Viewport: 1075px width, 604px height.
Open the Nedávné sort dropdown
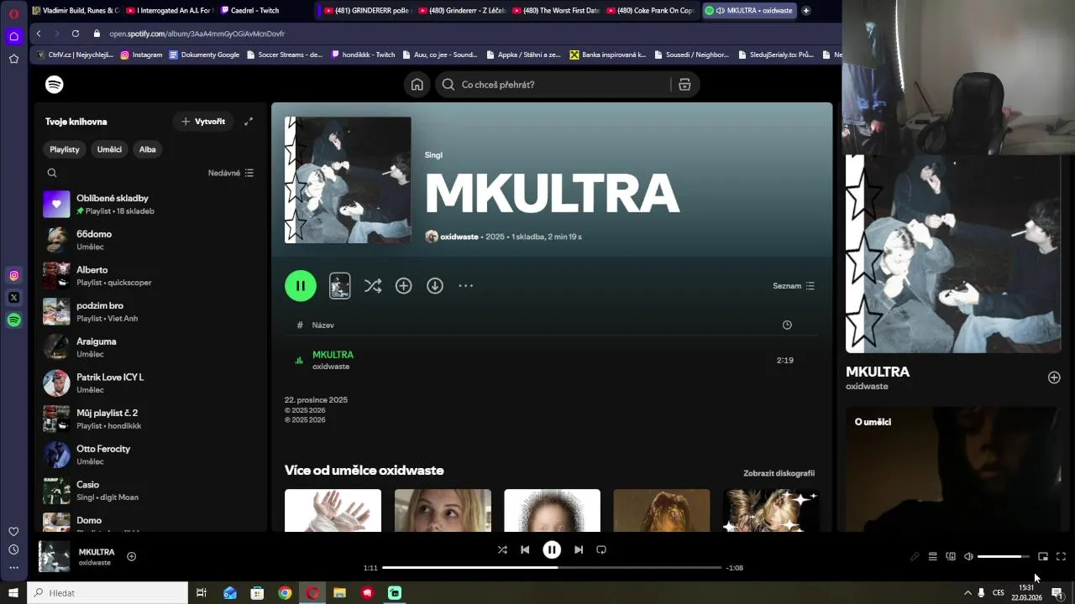[231, 173]
